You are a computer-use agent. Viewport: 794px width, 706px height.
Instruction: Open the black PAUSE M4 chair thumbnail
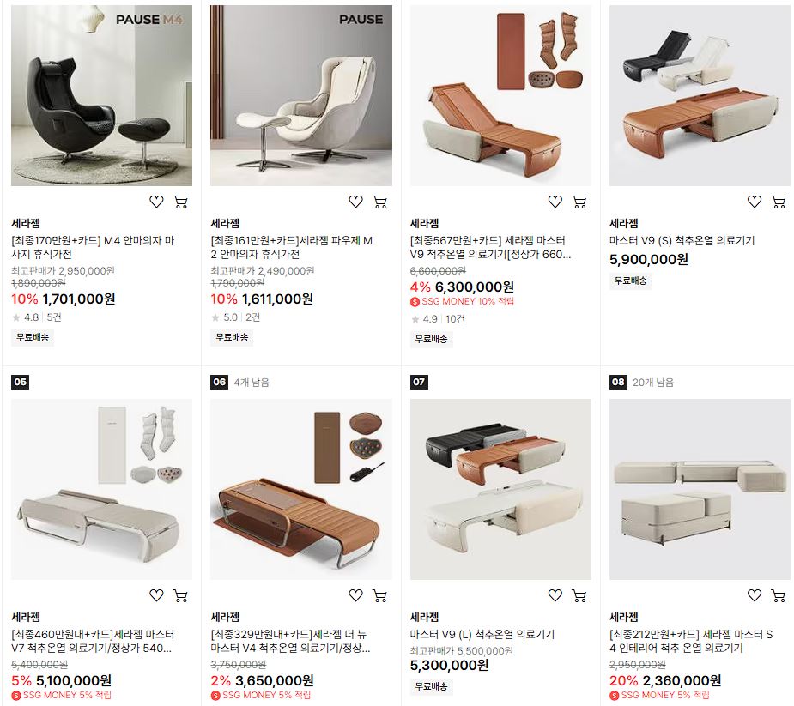(x=102, y=96)
